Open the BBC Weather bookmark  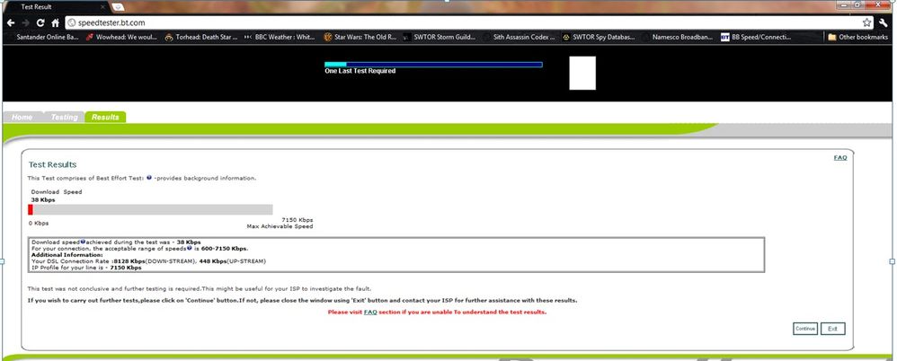pos(280,37)
